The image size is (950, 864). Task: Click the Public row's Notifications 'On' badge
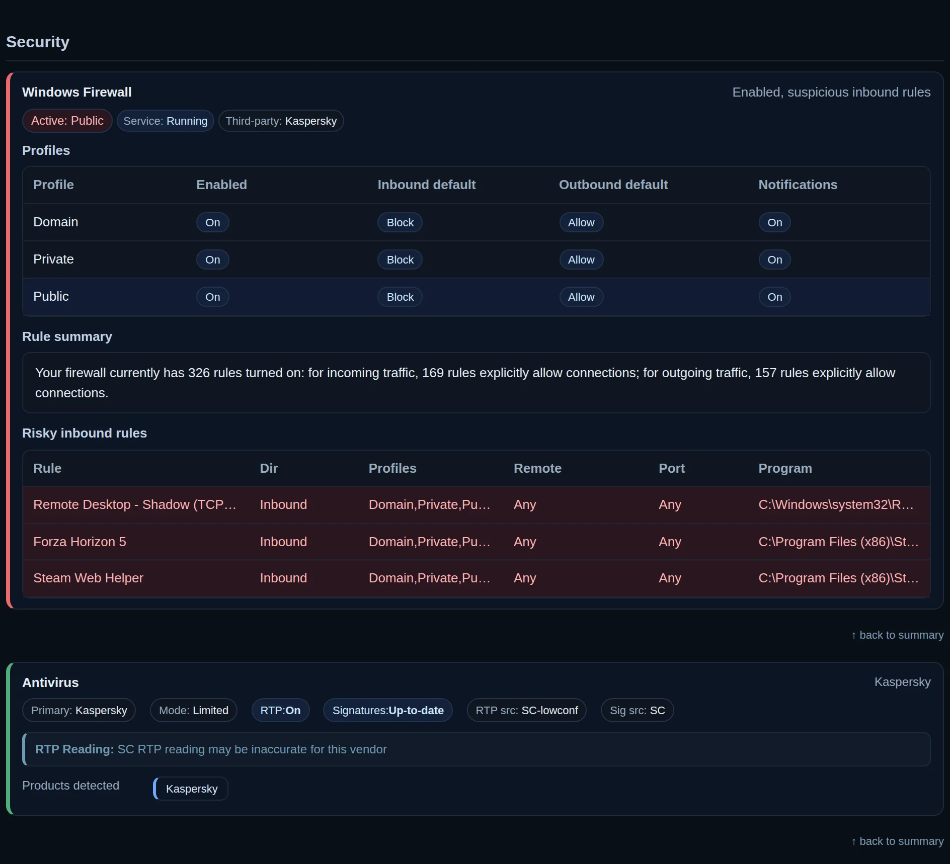click(775, 297)
